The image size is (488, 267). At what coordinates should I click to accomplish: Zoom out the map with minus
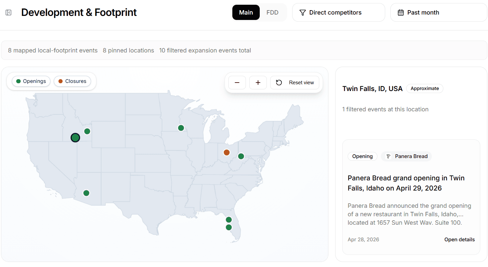pos(237,83)
